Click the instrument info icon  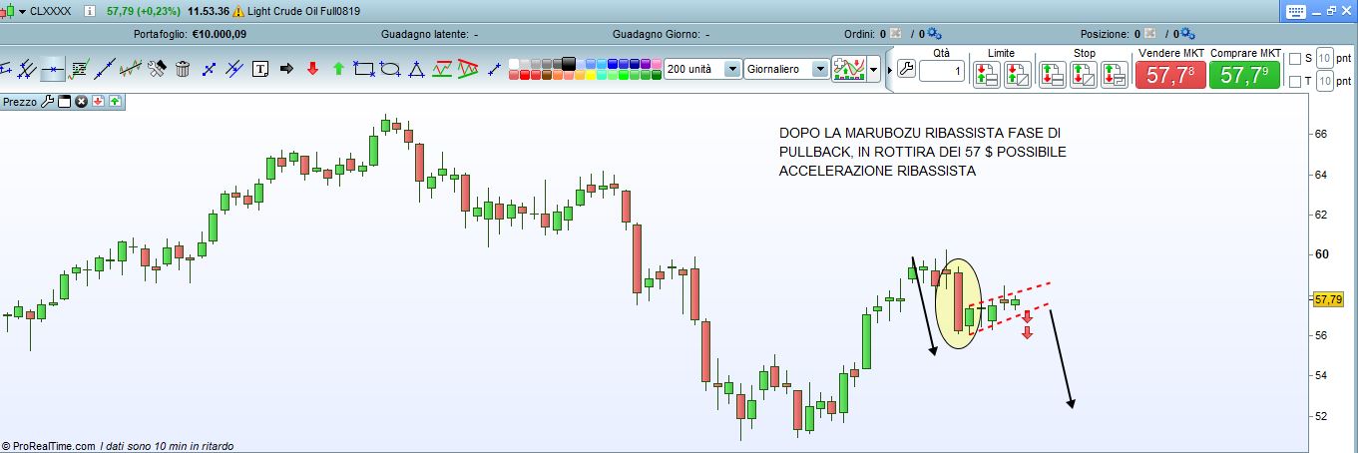point(90,11)
